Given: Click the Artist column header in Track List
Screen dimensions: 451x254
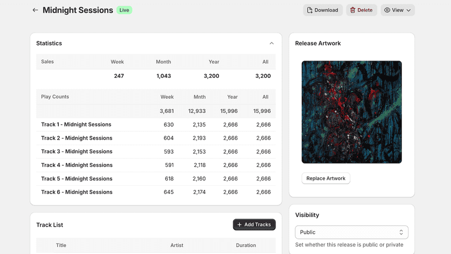Looking at the screenshot, I should point(176,245).
